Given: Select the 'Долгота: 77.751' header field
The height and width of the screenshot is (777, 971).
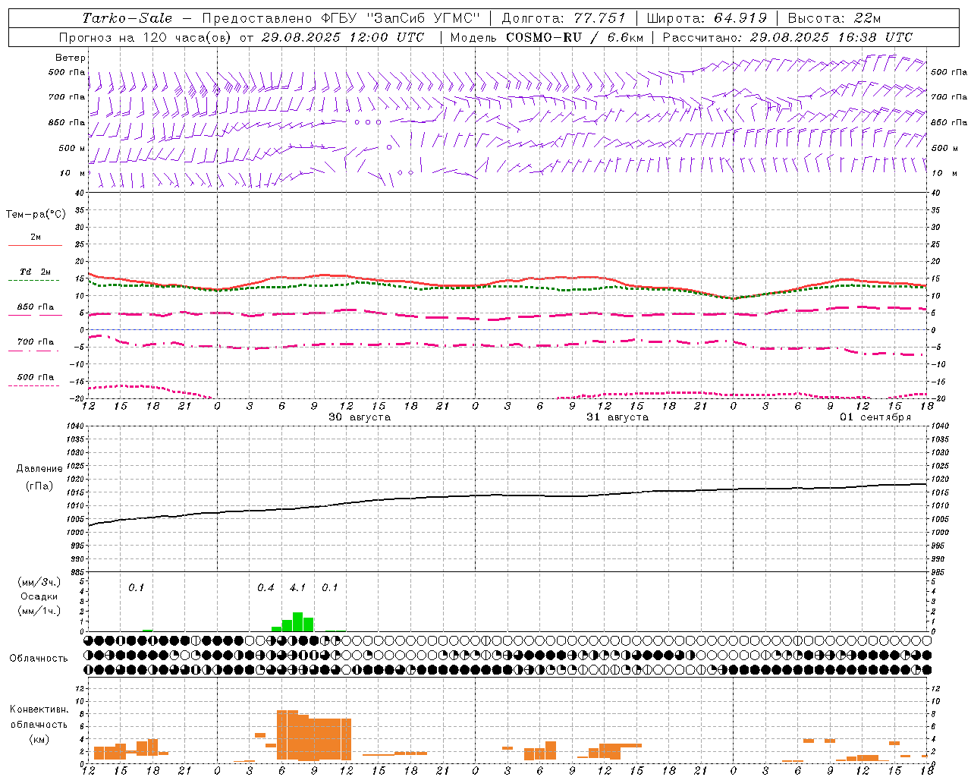Looking at the screenshot, I should point(564,18).
